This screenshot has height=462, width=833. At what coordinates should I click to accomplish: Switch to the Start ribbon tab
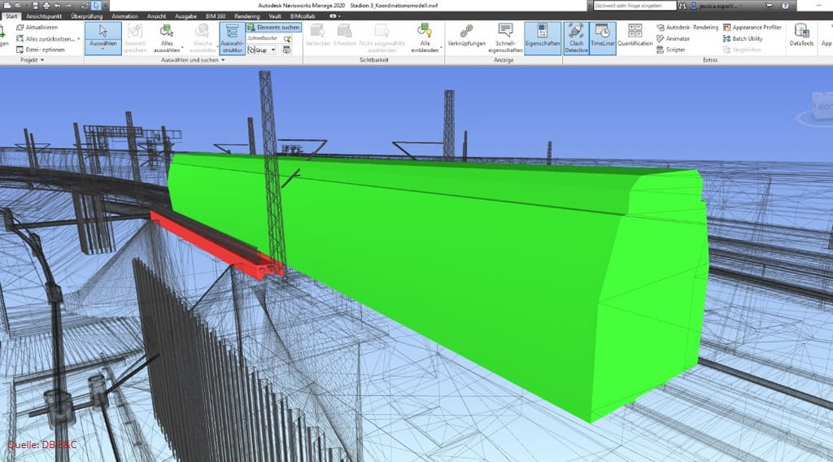click(11, 16)
